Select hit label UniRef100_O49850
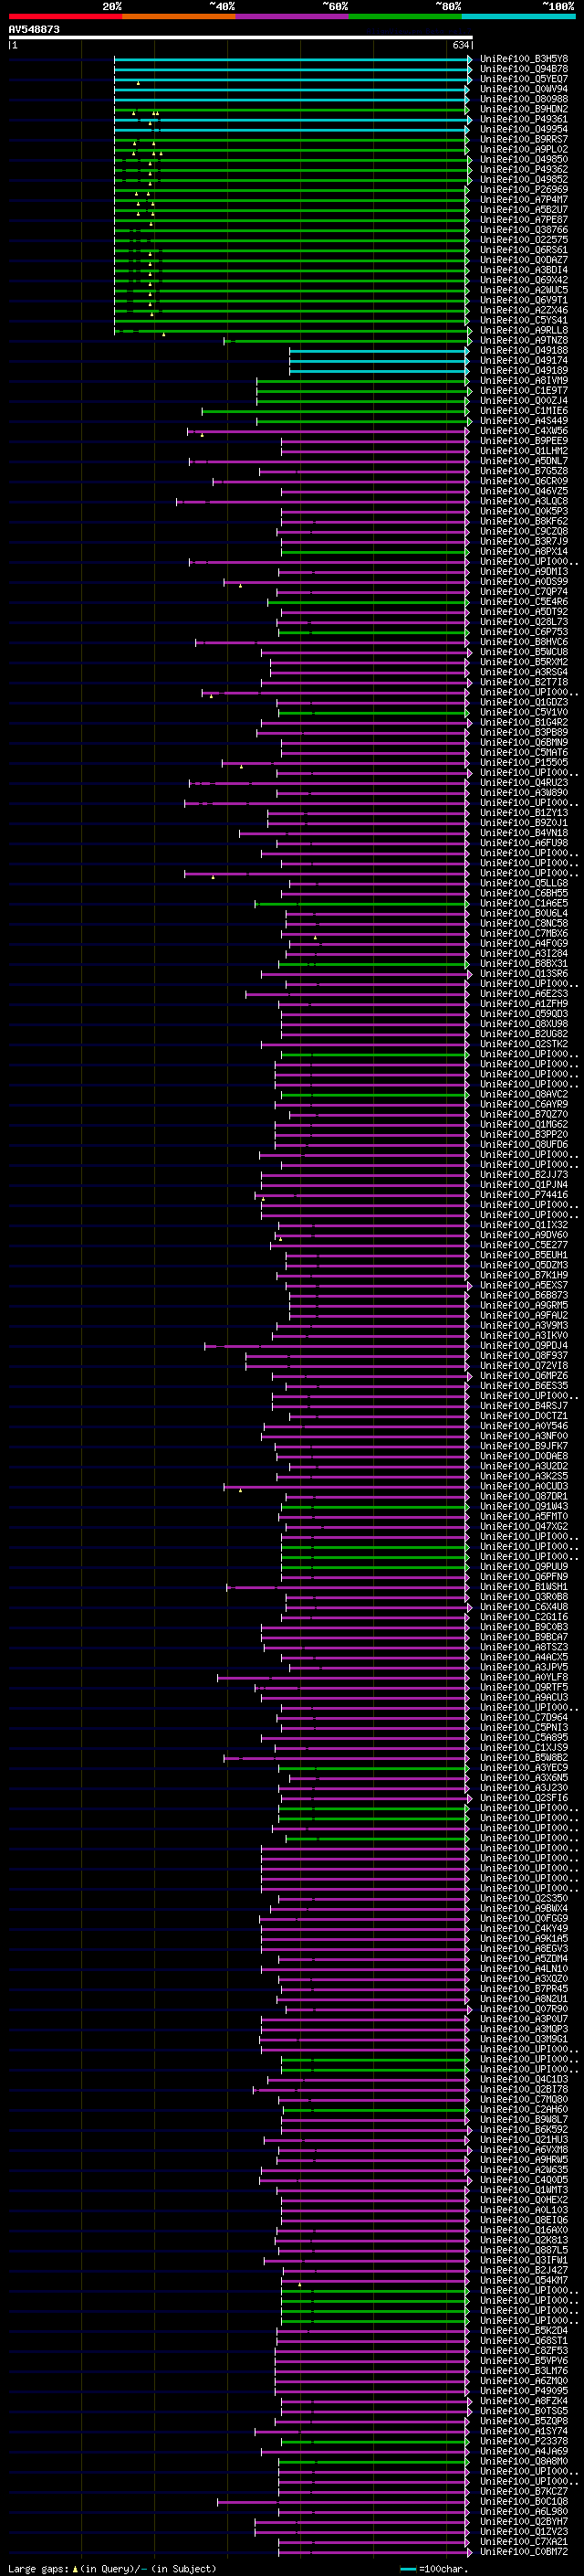584x2576 pixels. point(524,159)
